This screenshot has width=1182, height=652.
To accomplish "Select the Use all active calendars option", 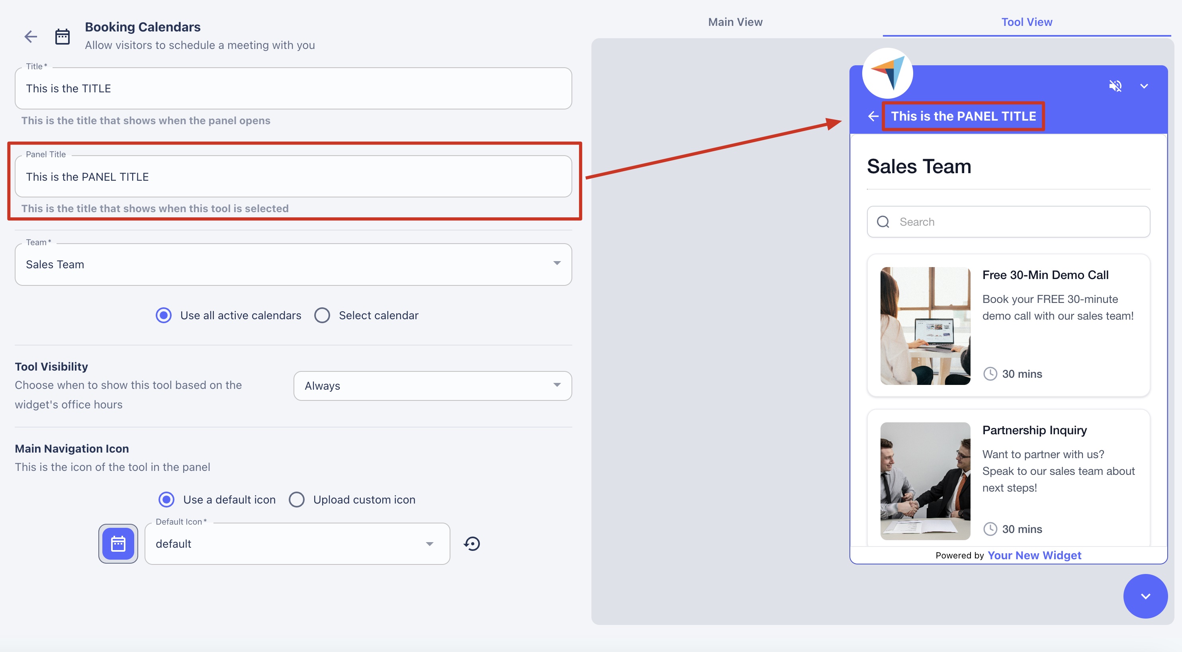I will pyautogui.click(x=164, y=316).
